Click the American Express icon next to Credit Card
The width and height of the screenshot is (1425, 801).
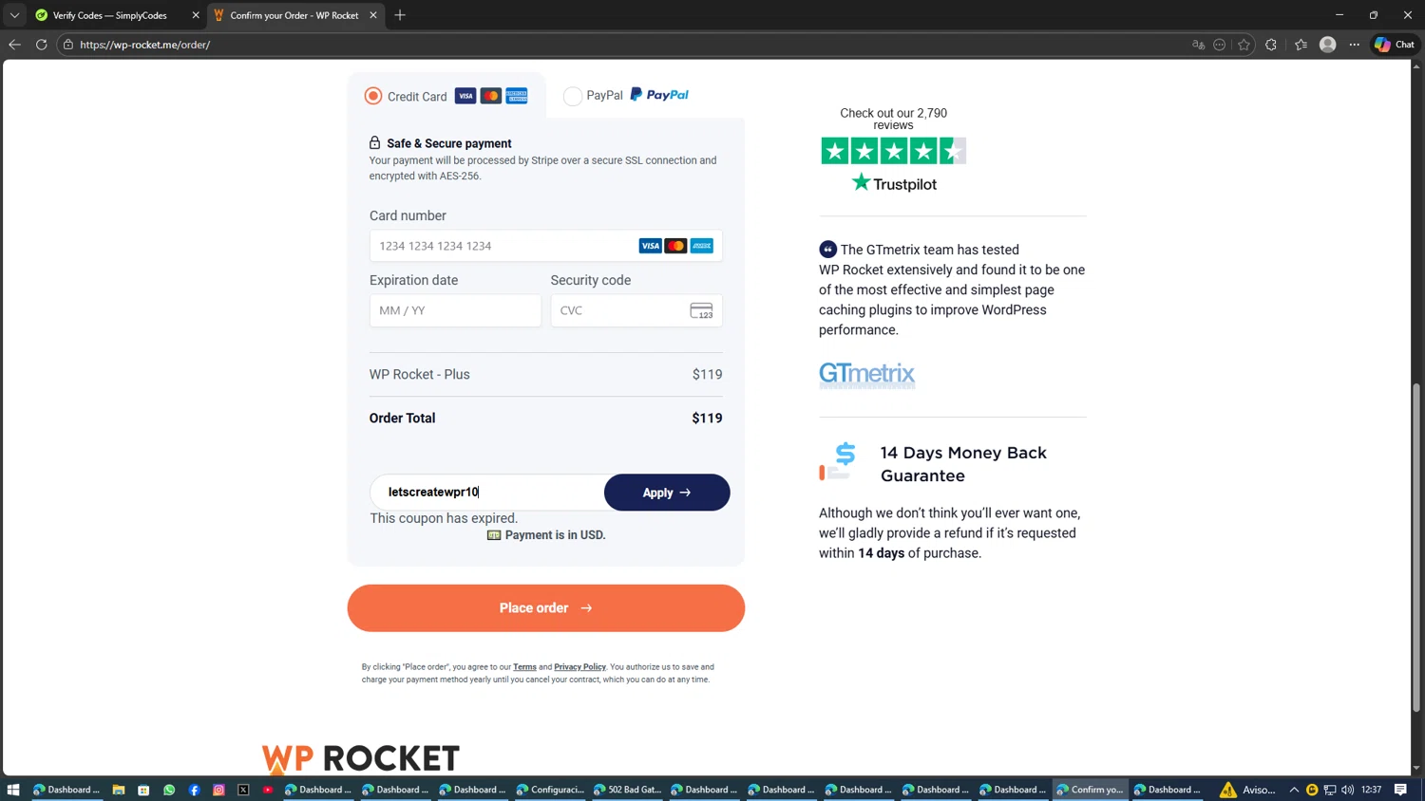pyautogui.click(x=517, y=96)
